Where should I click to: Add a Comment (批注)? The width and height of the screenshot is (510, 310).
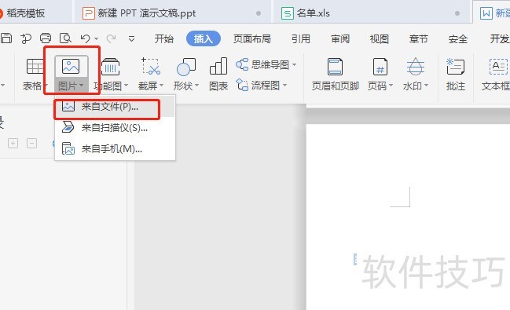click(455, 67)
